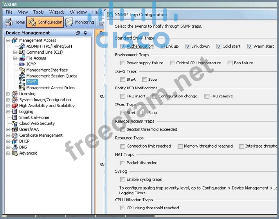The image size is (279, 219).
Task: Click the Smart Call-Home icon
Action: pos(15,117)
